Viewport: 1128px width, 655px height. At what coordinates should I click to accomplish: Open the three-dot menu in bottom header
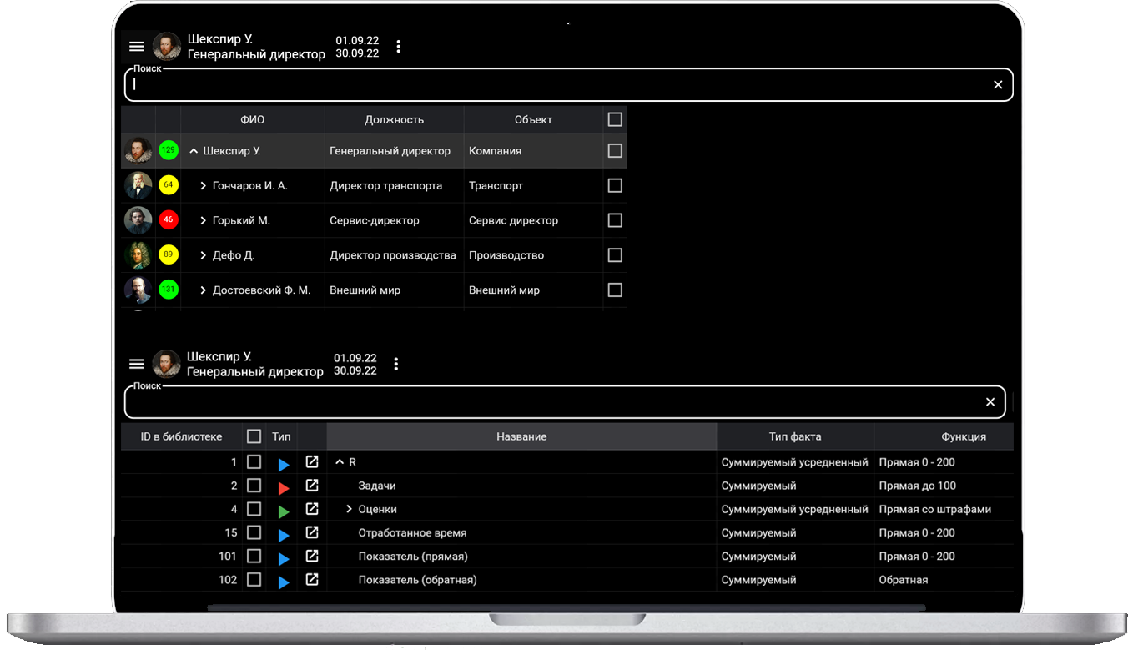396,364
